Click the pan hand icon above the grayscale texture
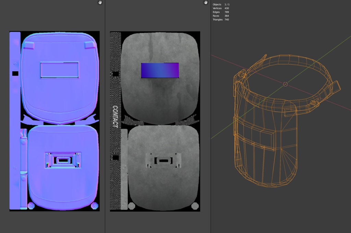This screenshot has width=351, height=233. pyautogui.click(x=206, y=3)
